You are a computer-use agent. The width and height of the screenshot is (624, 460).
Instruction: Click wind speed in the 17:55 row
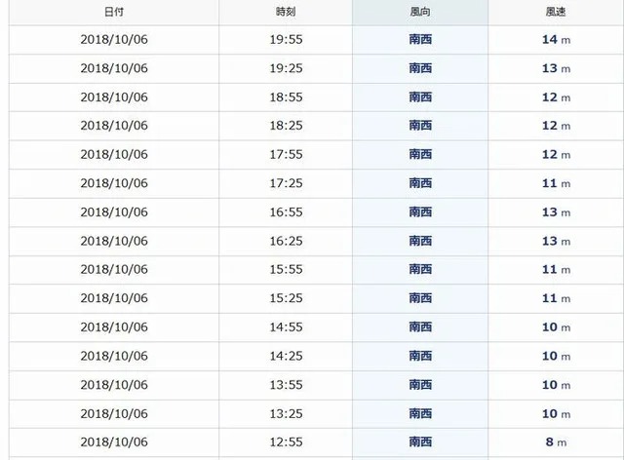click(556, 154)
